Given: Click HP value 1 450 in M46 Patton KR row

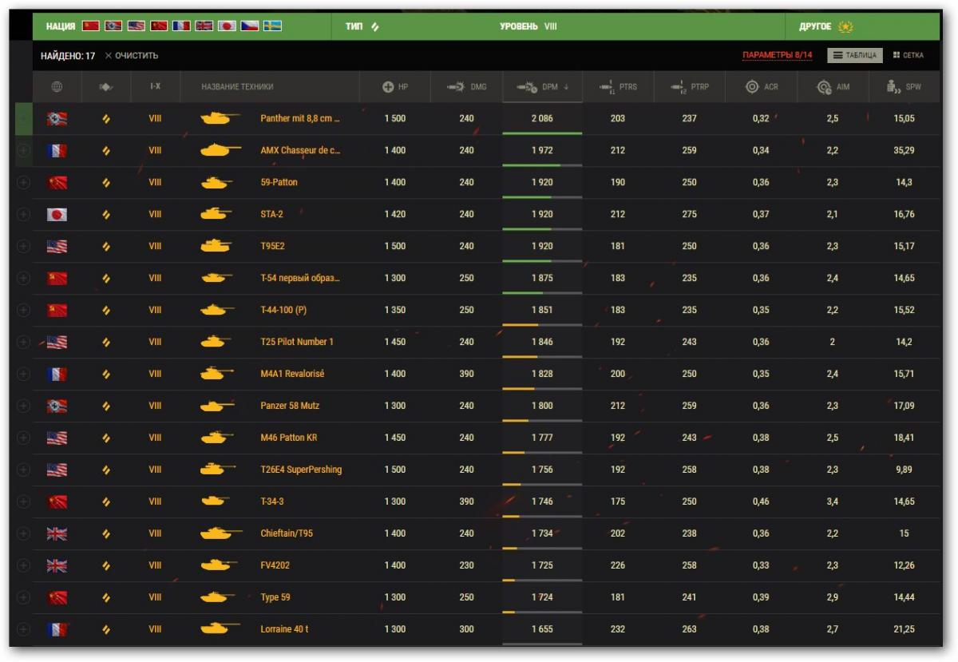Looking at the screenshot, I should 394,438.
